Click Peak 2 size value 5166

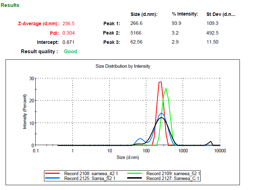[x=136, y=33]
